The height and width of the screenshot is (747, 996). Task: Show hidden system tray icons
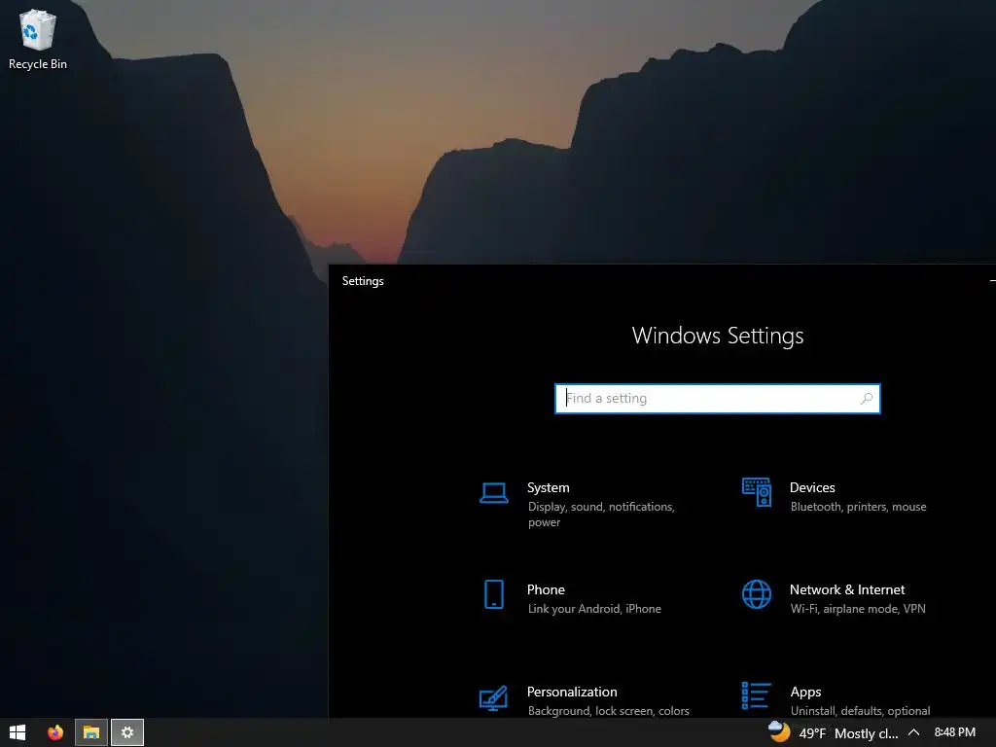pyautogui.click(x=914, y=732)
